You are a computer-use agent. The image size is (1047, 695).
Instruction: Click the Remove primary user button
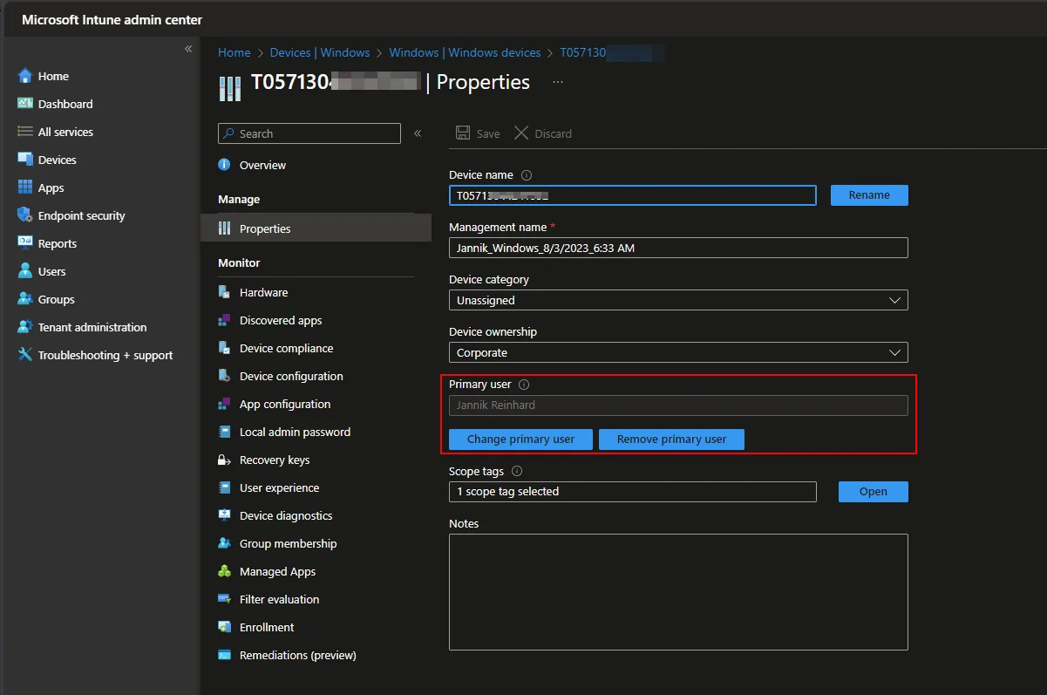pyautogui.click(x=671, y=439)
